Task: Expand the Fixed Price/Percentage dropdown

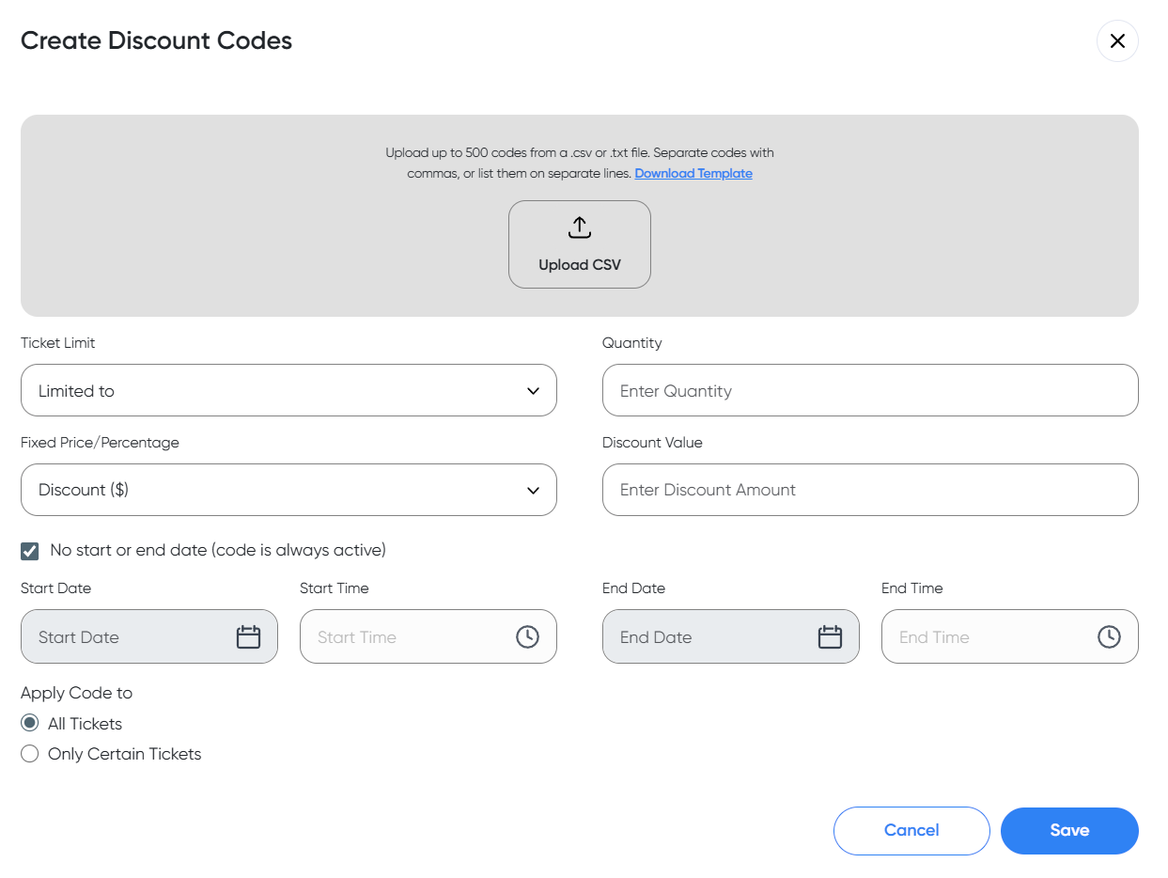Action: point(288,490)
